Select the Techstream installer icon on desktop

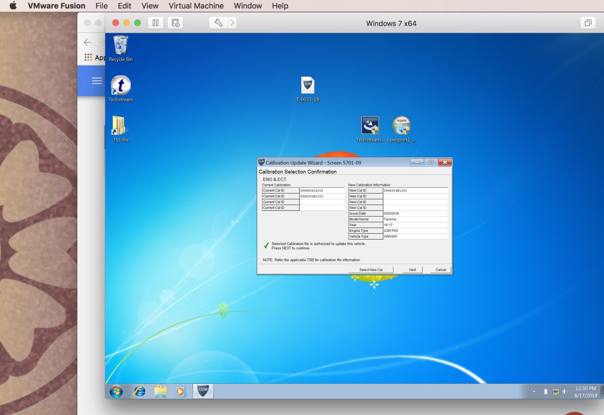[370, 129]
